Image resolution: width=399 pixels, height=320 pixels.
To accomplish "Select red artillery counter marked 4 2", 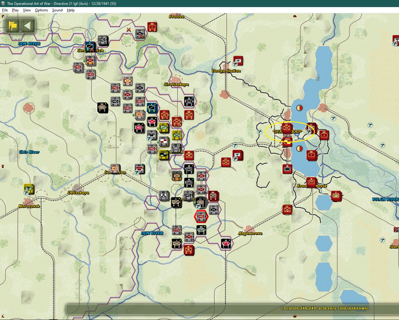I will point(152,27).
